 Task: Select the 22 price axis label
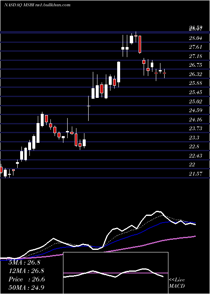click(x=192, y=165)
